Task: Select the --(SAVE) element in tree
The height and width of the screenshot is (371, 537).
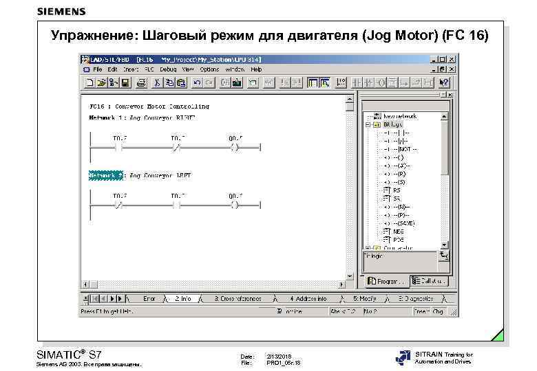Action: [399, 223]
